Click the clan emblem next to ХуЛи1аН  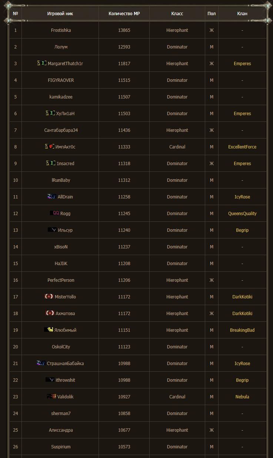[x=50, y=113]
